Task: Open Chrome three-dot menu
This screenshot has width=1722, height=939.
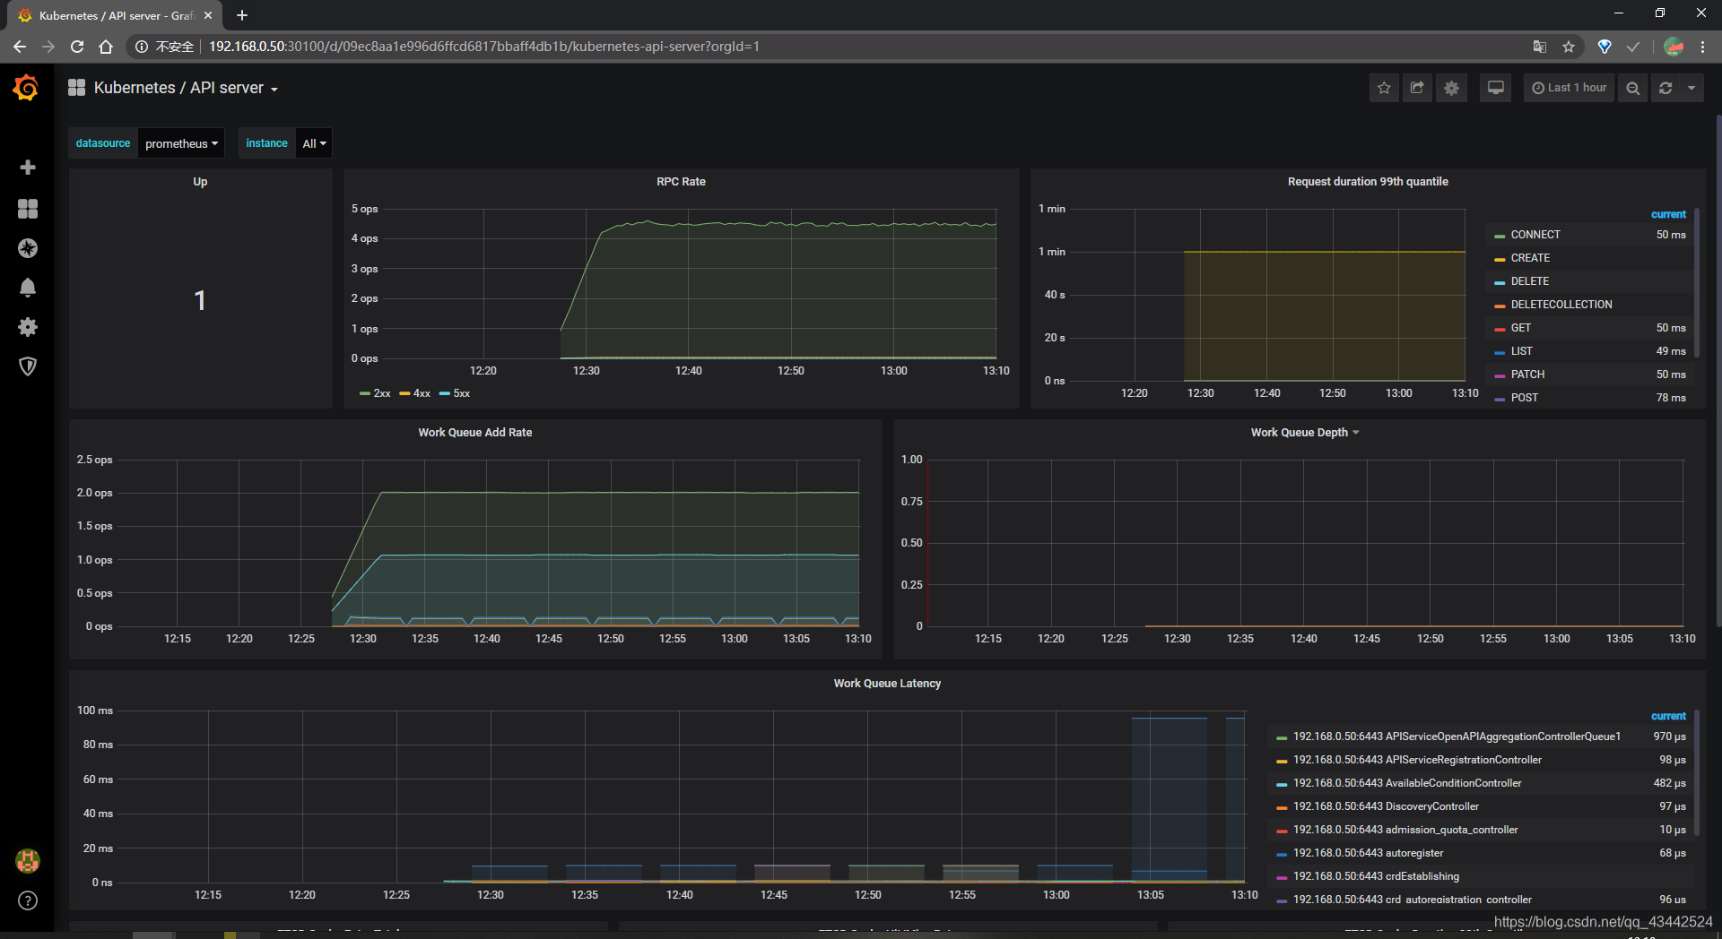Action: coord(1702,47)
